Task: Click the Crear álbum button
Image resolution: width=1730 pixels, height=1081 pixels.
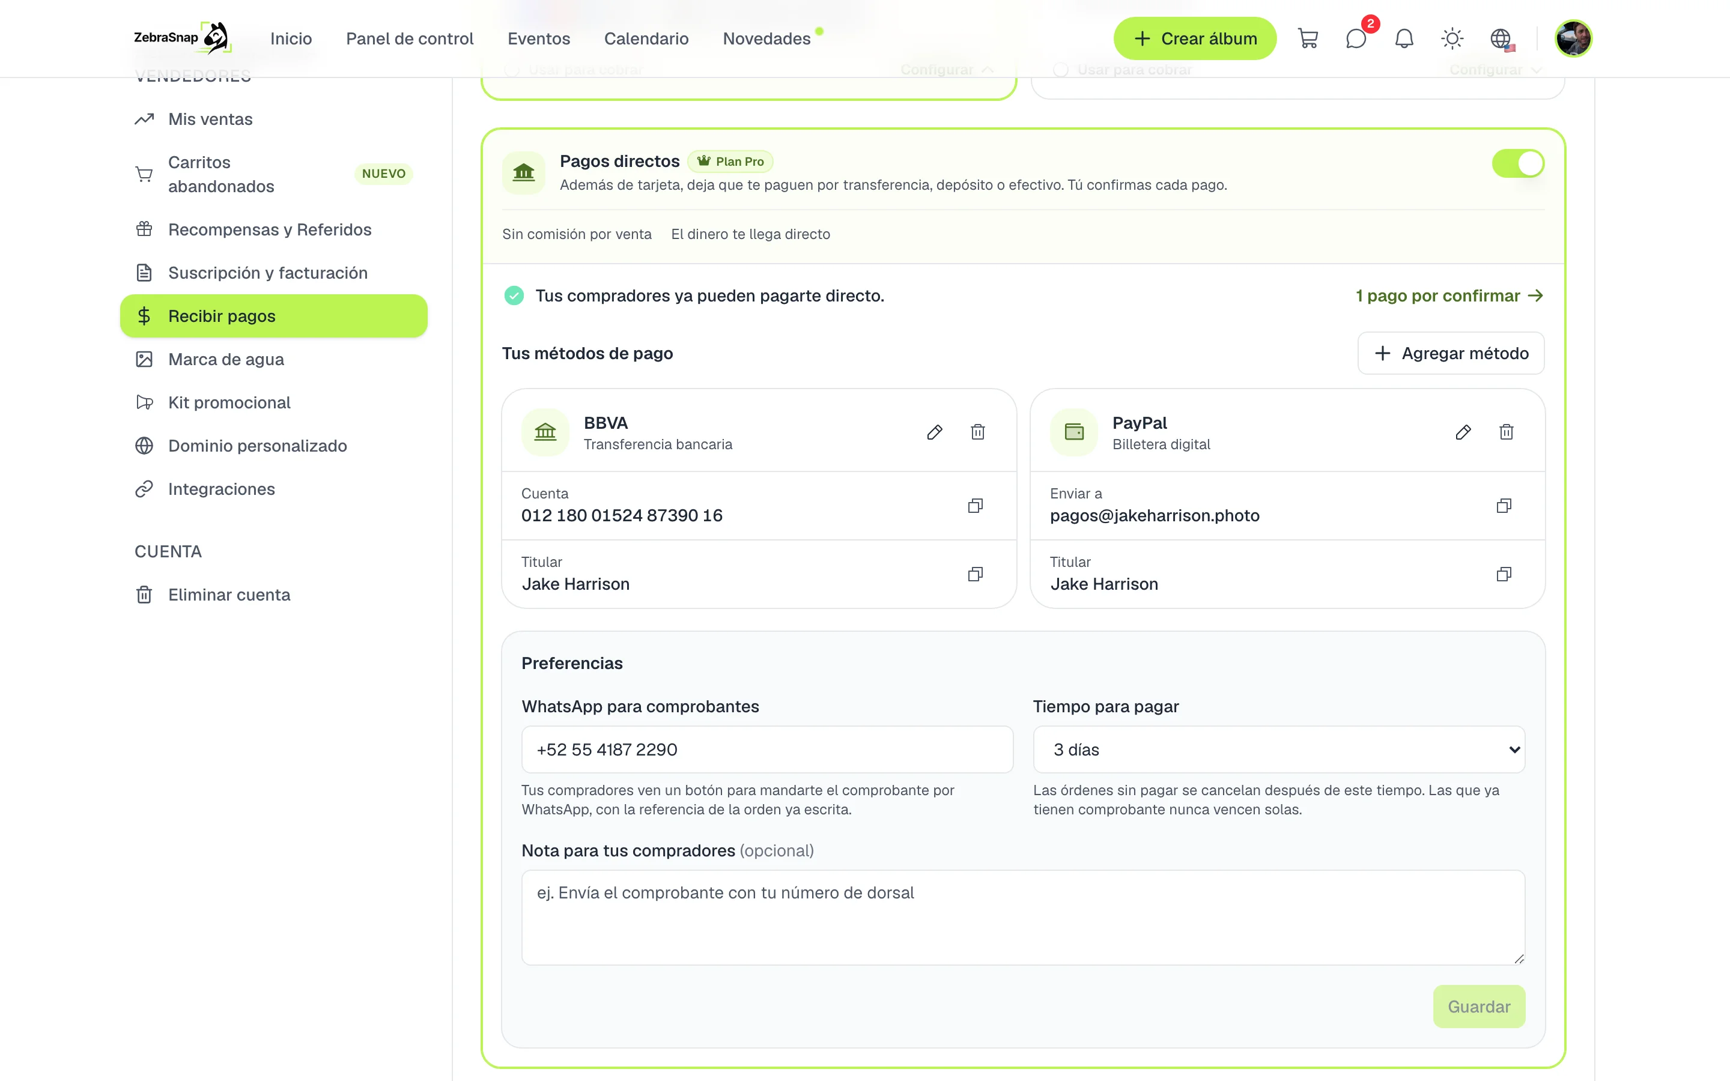Action: click(1195, 38)
